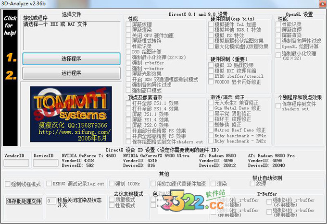Toggle DirectX 强制各向异性过滤
Viewport: 327px width, 224px height.
click(128, 85)
